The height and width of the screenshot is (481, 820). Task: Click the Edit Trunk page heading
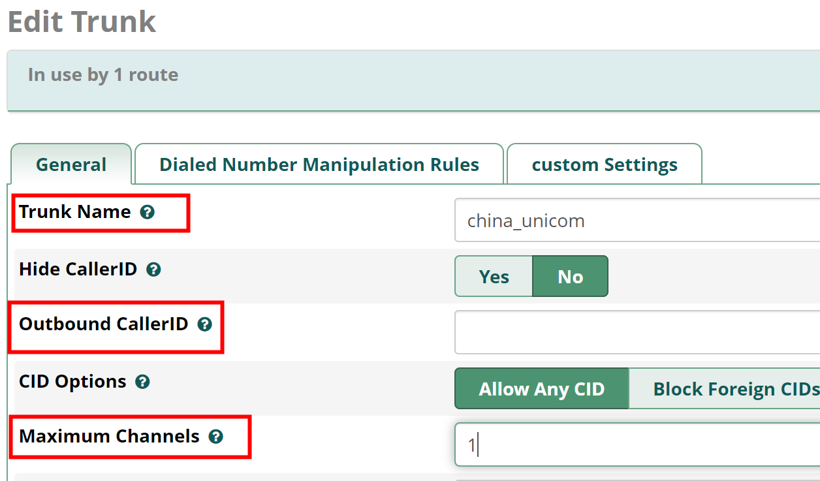(82, 22)
